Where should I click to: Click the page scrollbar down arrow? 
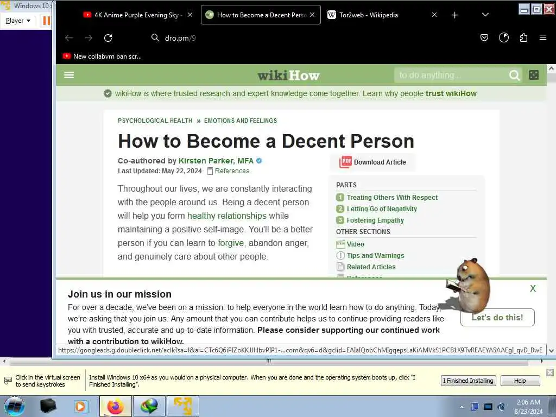551,351
